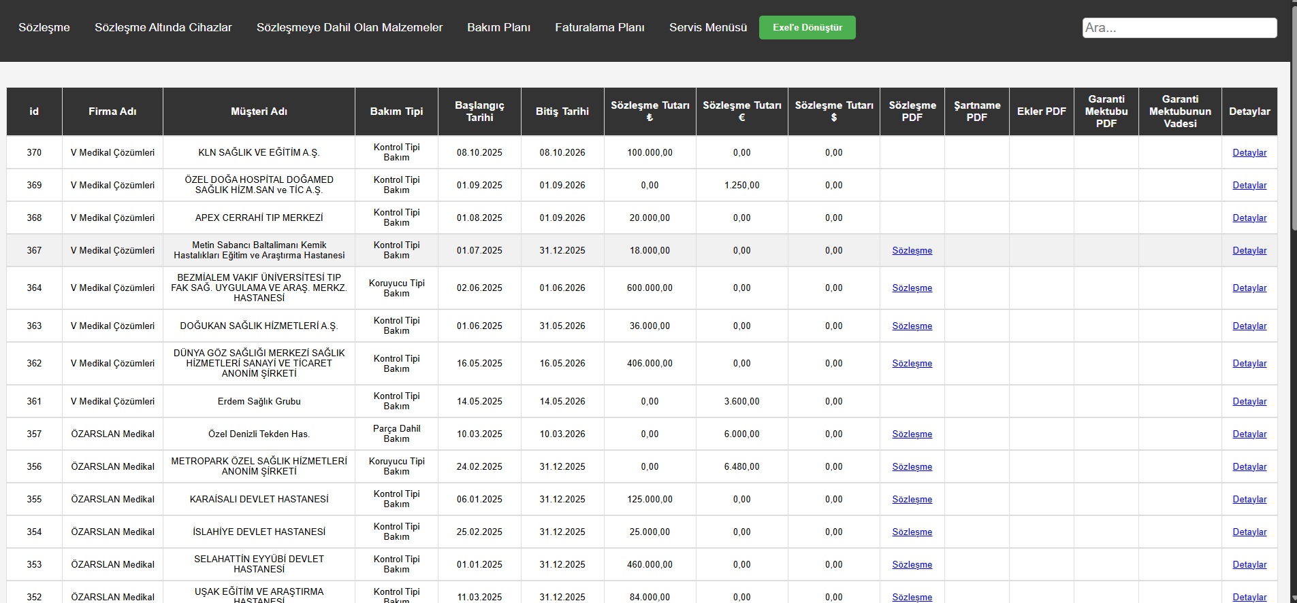Open Detaylar for Erdem Sağlık Grubu

(x=1249, y=402)
